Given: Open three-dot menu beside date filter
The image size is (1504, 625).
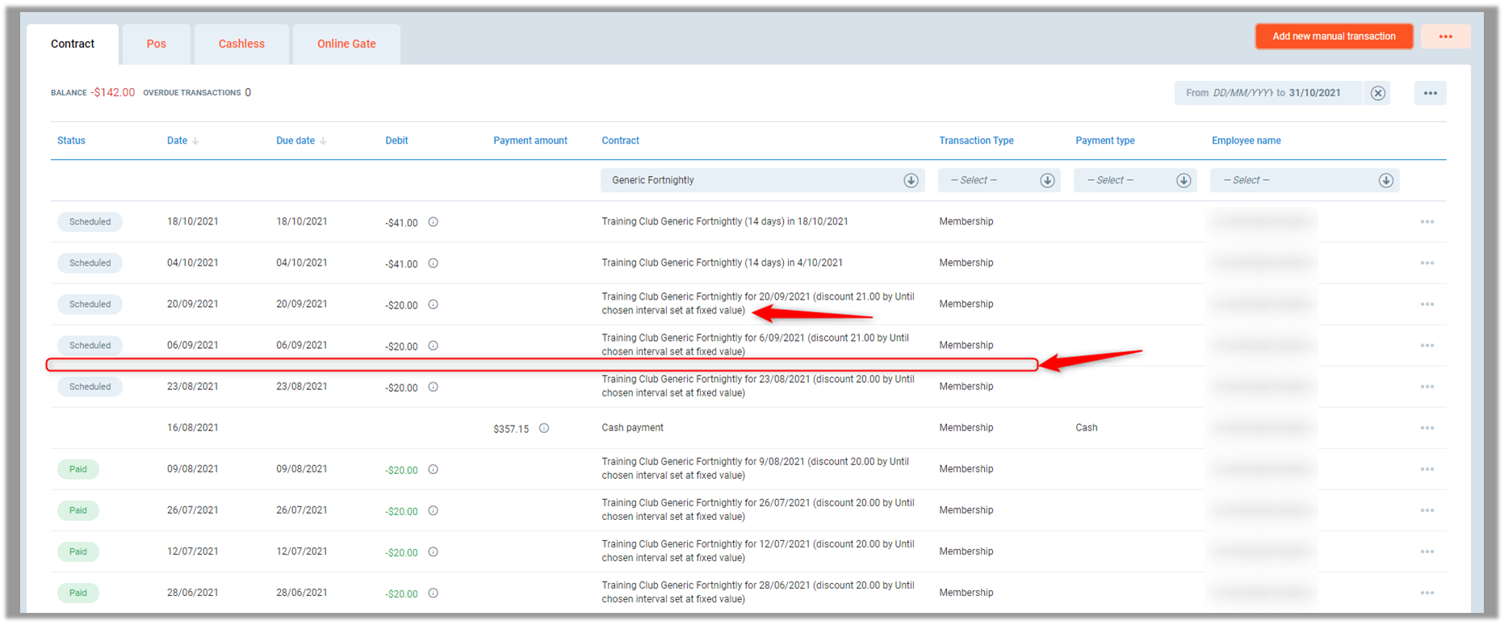Looking at the screenshot, I should 1430,93.
